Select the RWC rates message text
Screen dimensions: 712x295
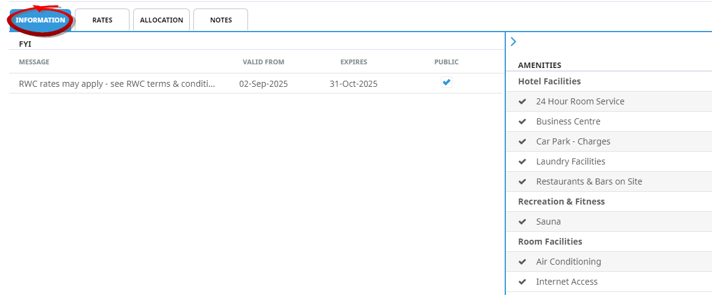(117, 84)
